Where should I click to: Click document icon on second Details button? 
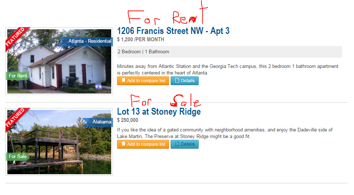[x=177, y=144]
